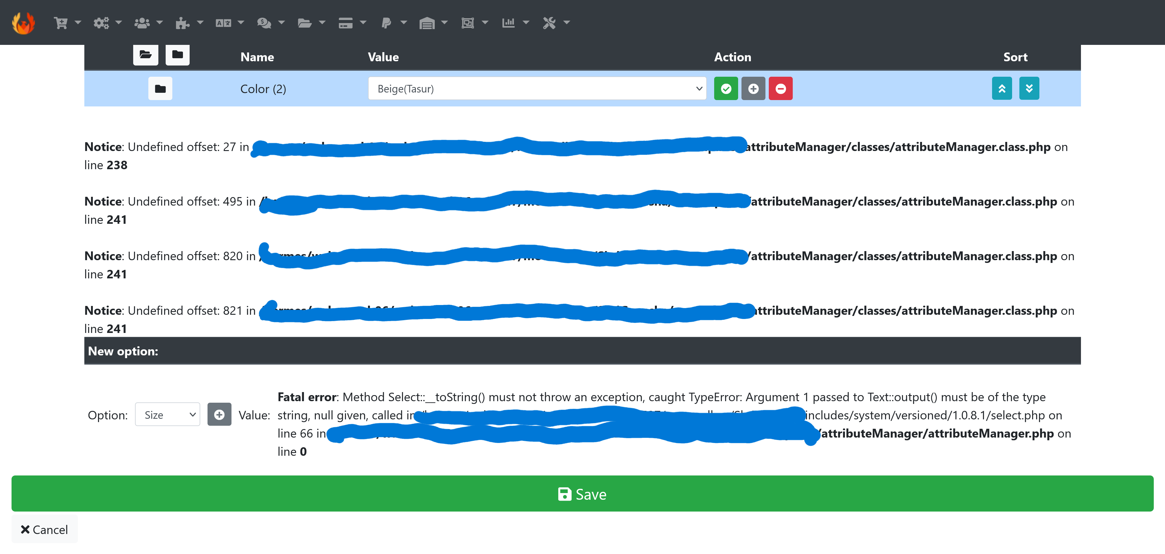Expand dropdown arrow next to chart icon
This screenshot has height=554, width=1165.
point(525,23)
